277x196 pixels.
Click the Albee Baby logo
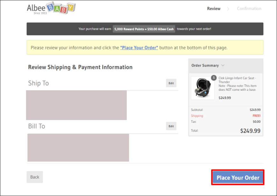(x=51, y=8)
